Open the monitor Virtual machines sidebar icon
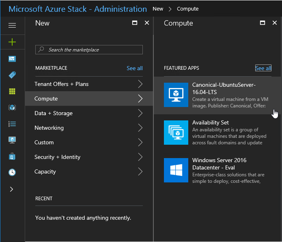This screenshot has width=282, height=242. point(12,140)
